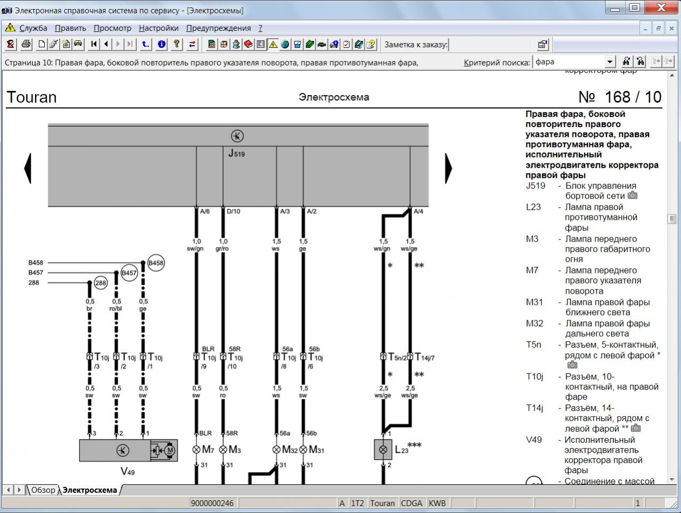681x513 pixels.
Task: Open the Служба menu
Action: (33, 28)
